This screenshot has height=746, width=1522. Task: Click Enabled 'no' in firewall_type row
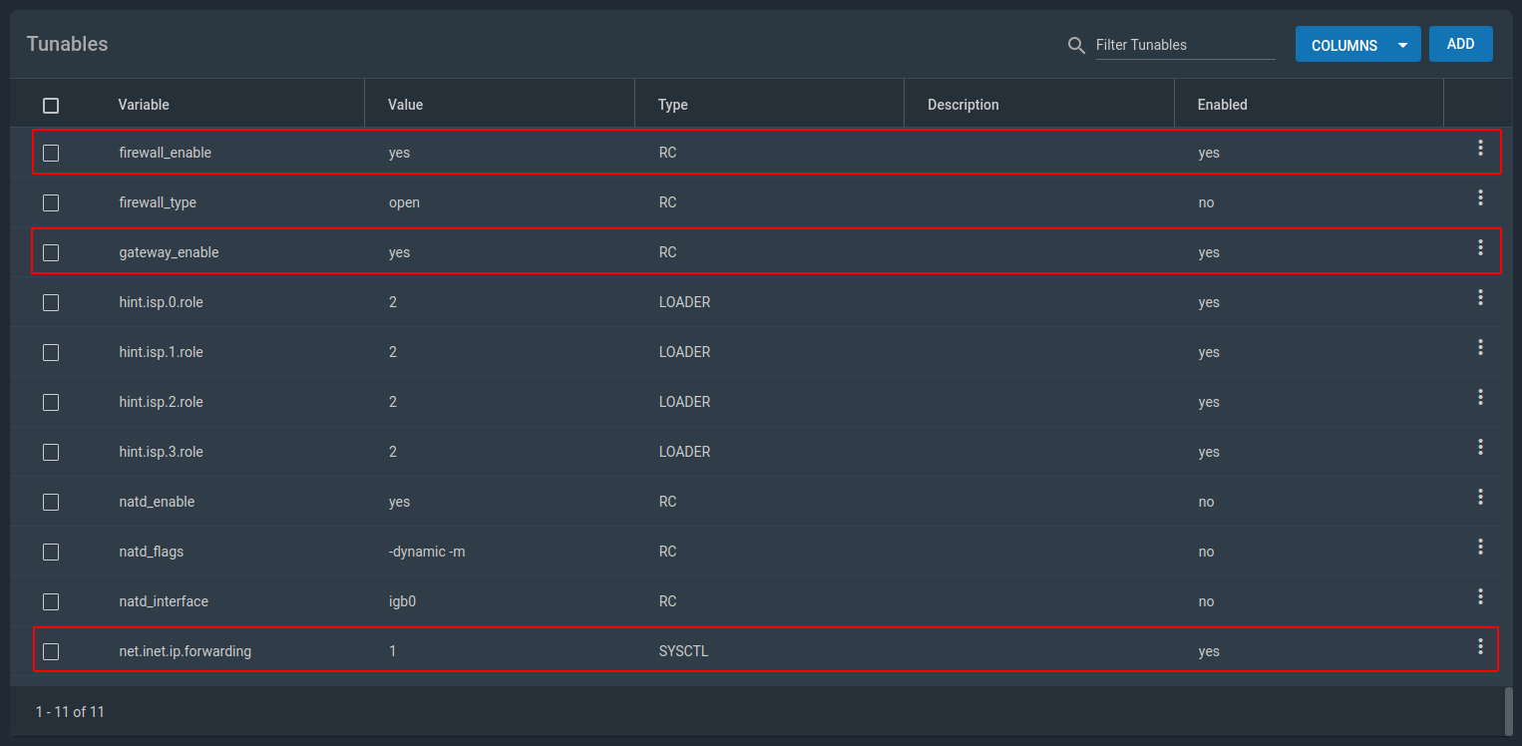click(x=1206, y=202)
